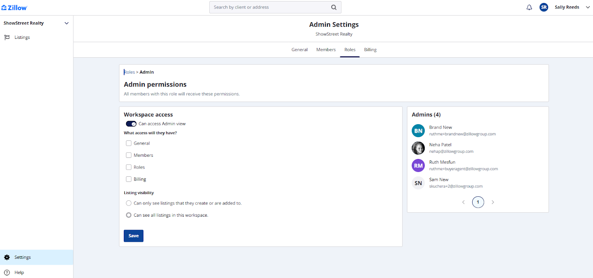Switch to the Members tab

326,50
